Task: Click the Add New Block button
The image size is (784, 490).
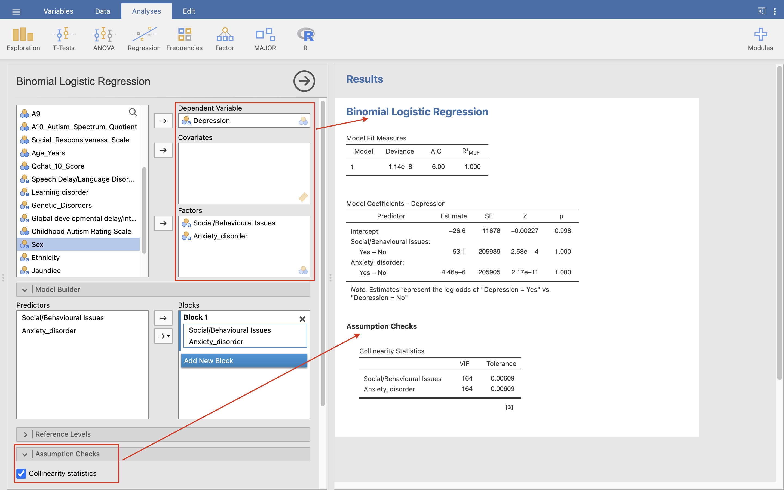Action: tap(244, 361)
